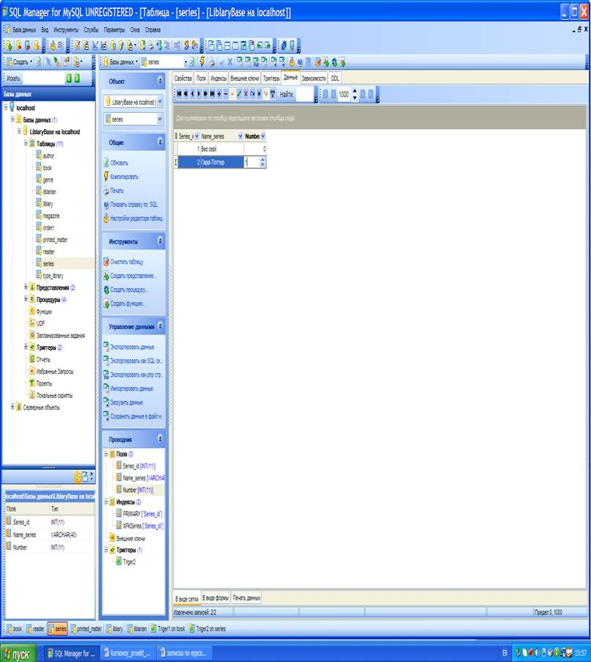Cancel the edit with red X icon
The width and height of the screenshot is (591, 662).
[x=246, y=94]
